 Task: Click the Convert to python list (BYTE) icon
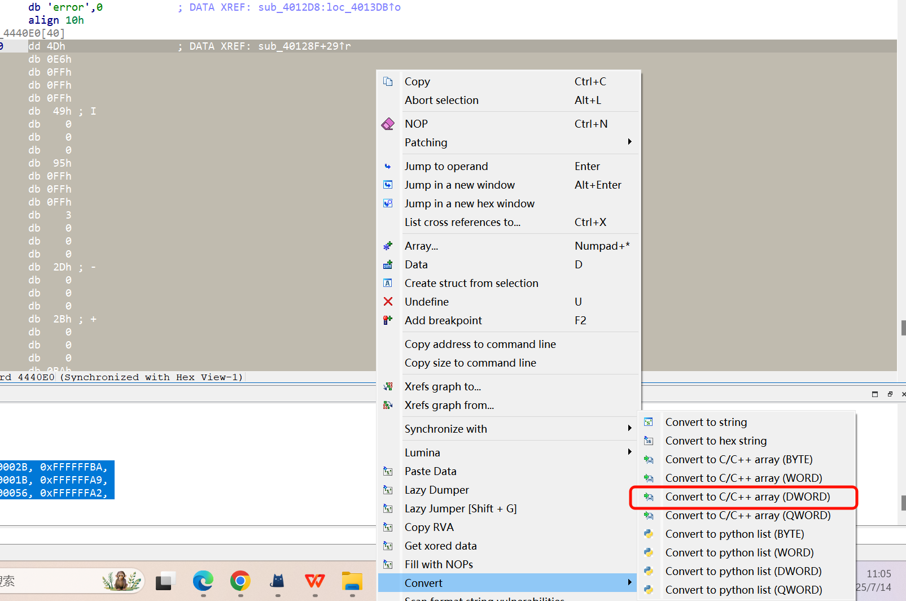[x=649, y=534]
